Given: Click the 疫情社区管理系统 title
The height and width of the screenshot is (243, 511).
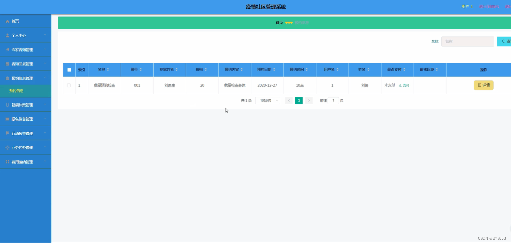Looking at the screenshot, I should (266, 7).
